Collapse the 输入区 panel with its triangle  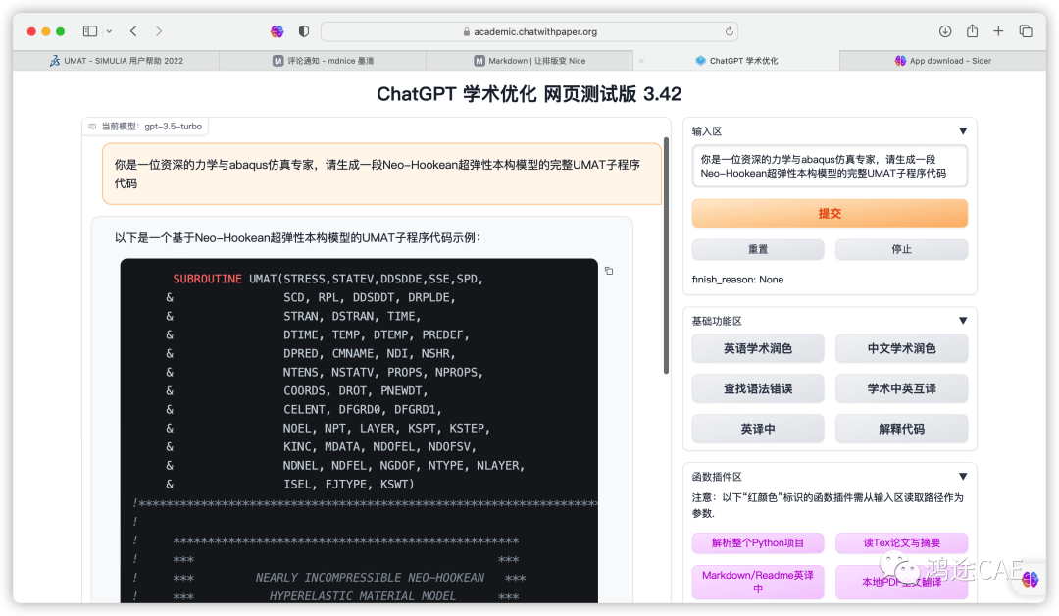click(x=963, y=130)
